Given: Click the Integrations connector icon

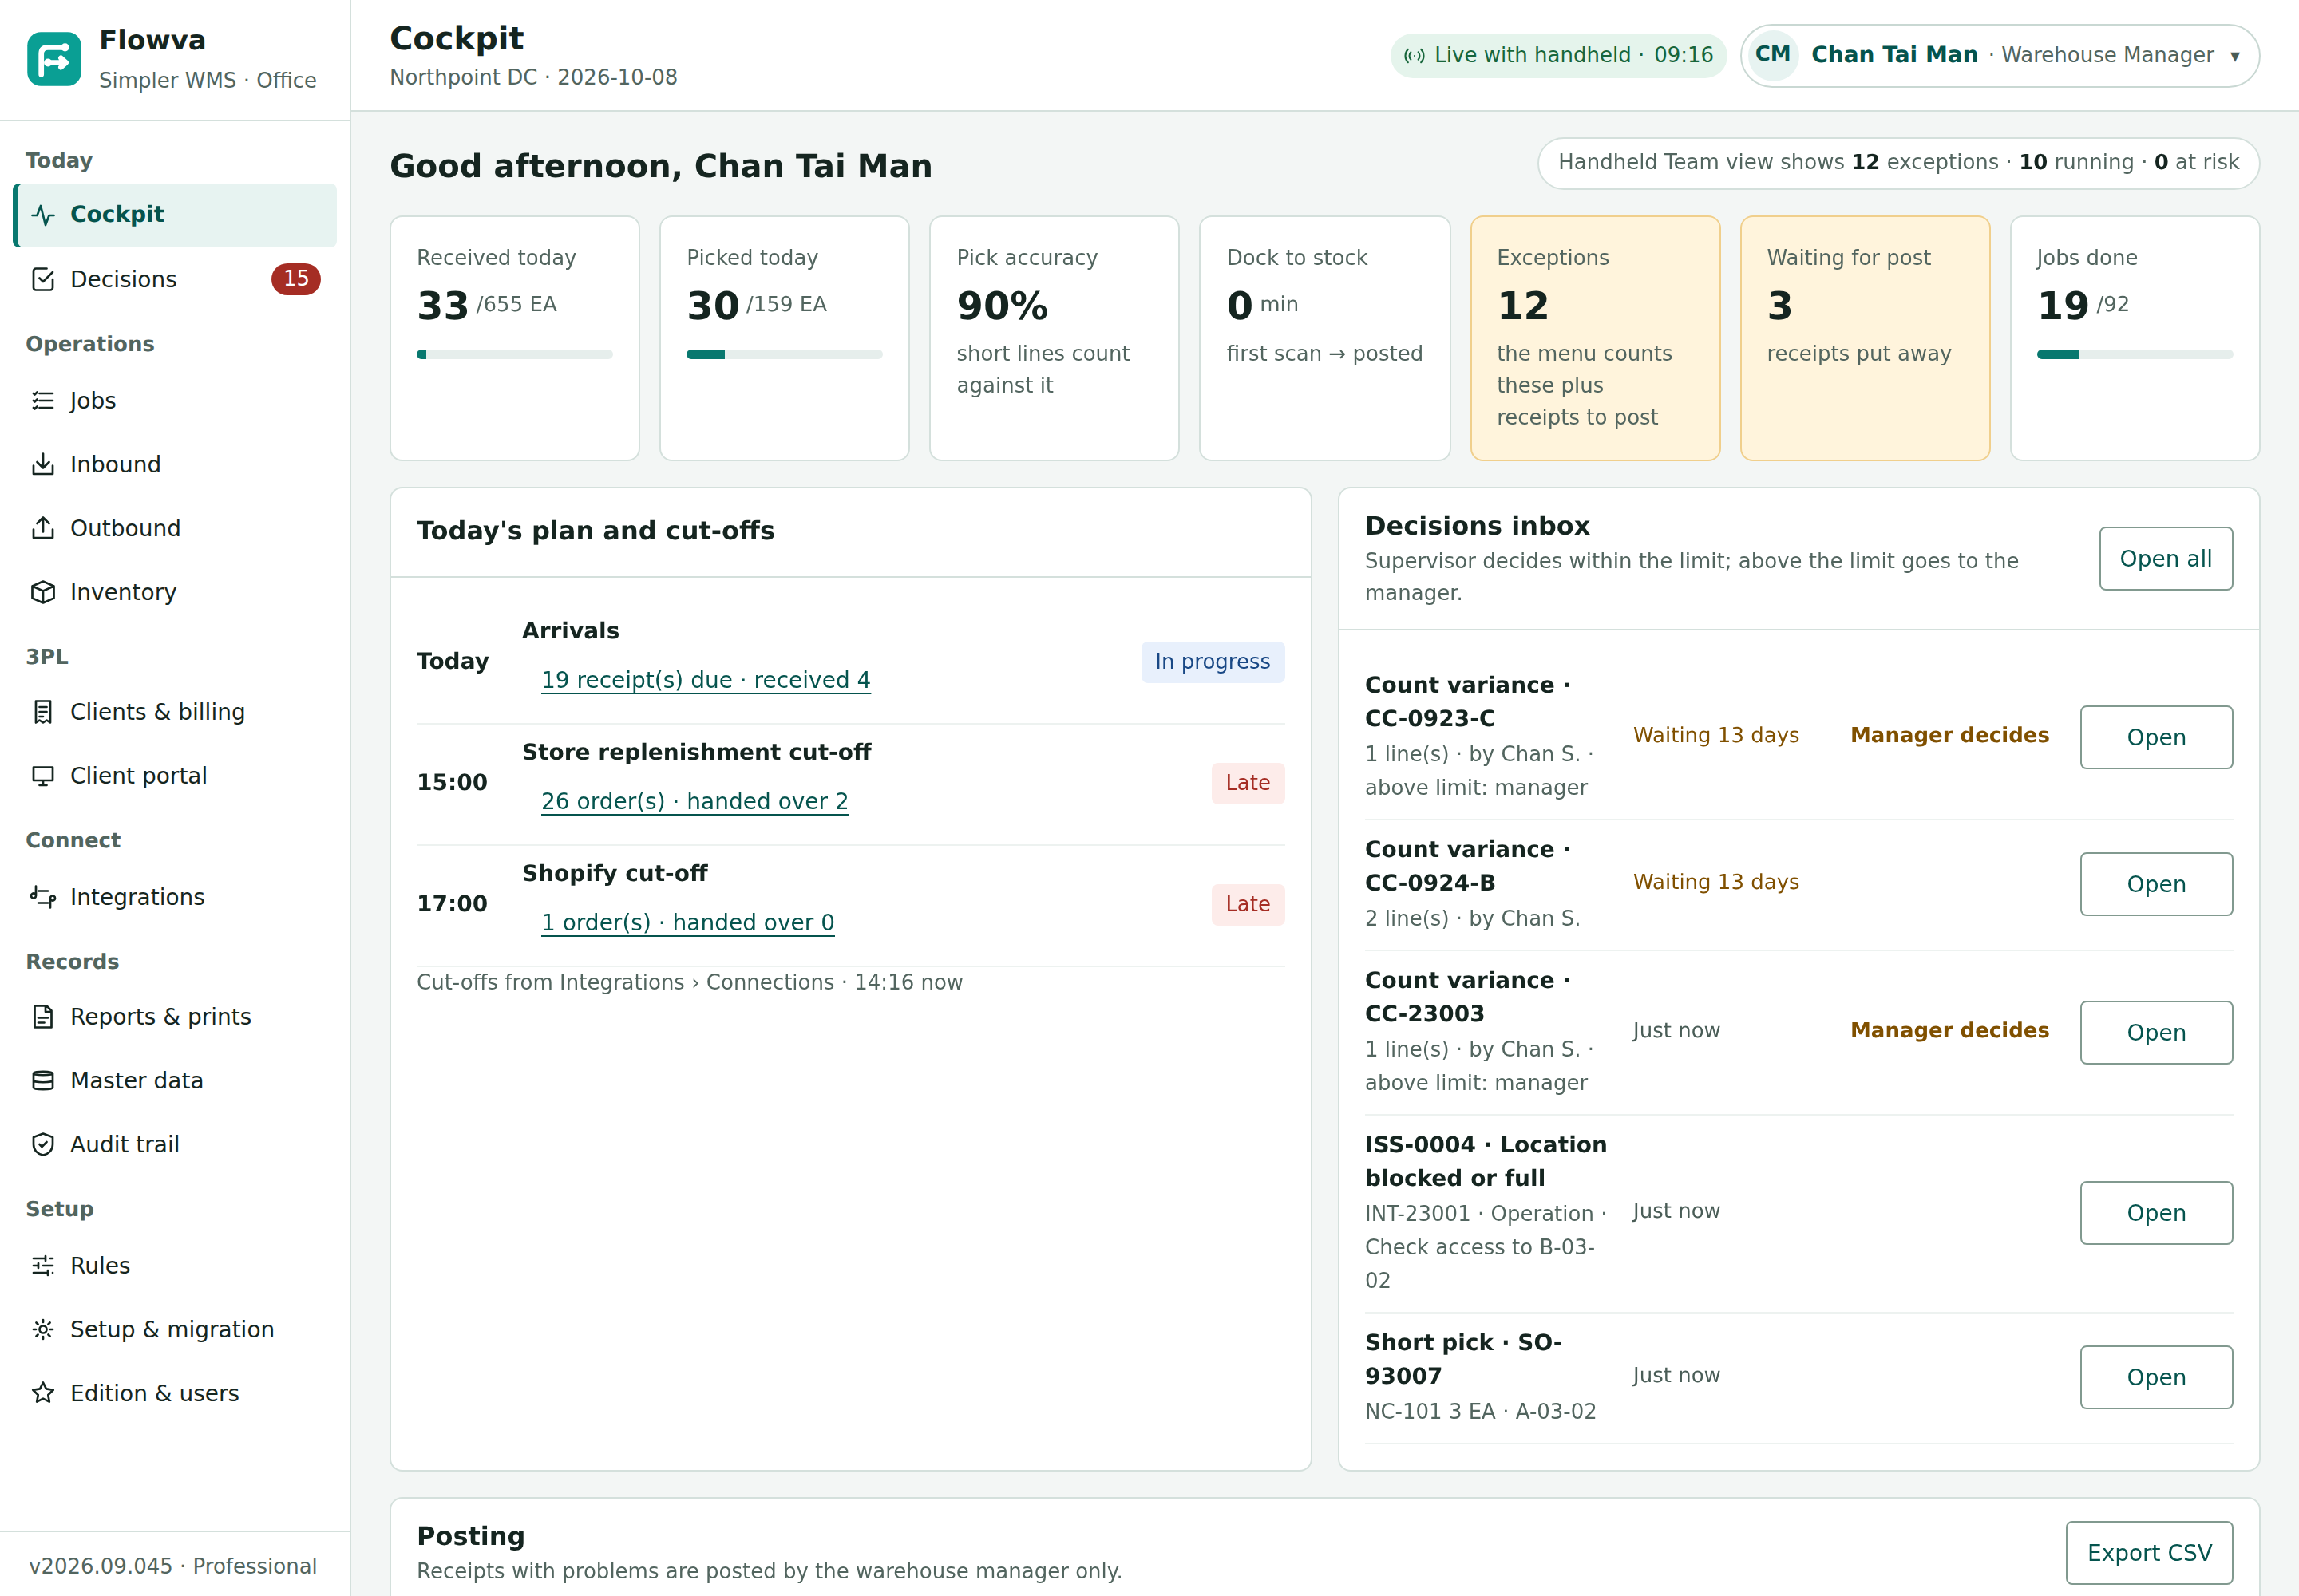Looking at the screenshot, I should click(43, 896).
